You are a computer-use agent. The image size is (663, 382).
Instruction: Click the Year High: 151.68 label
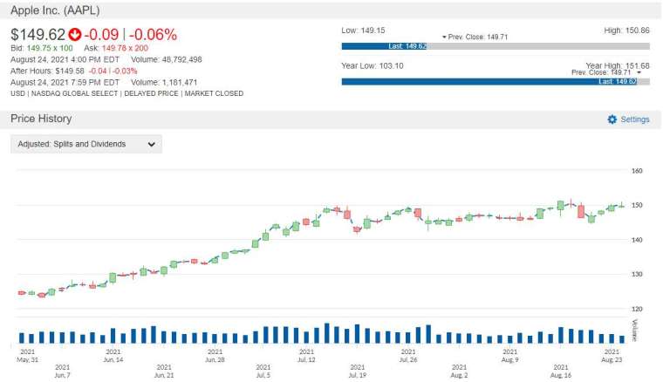[618, 65]
